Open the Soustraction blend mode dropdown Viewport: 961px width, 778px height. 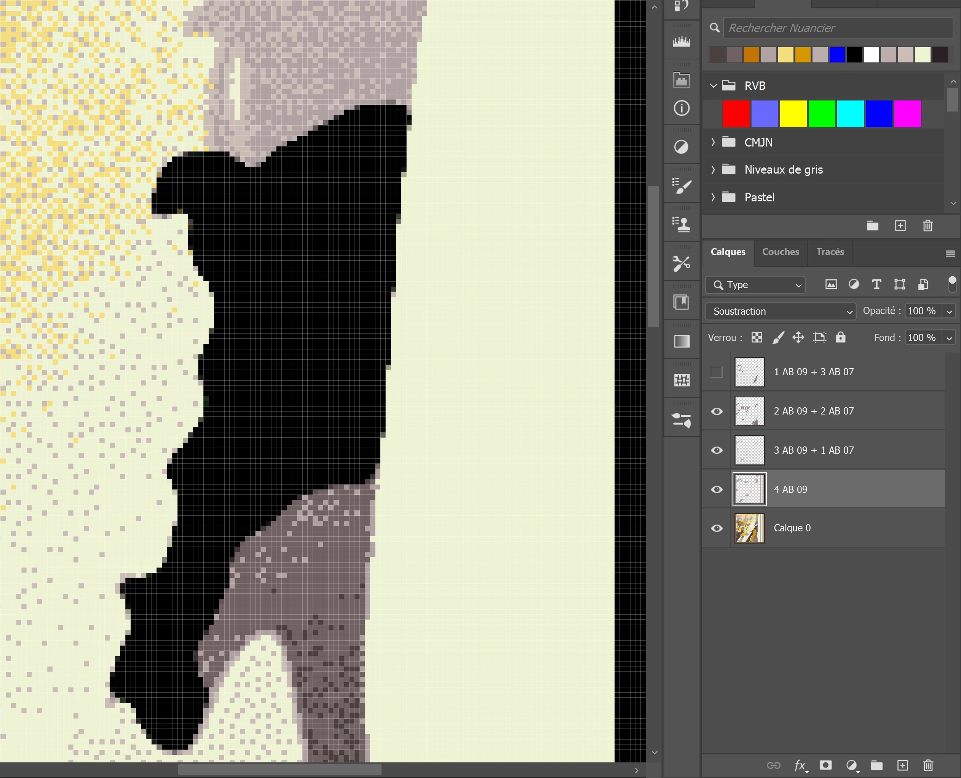781,311
